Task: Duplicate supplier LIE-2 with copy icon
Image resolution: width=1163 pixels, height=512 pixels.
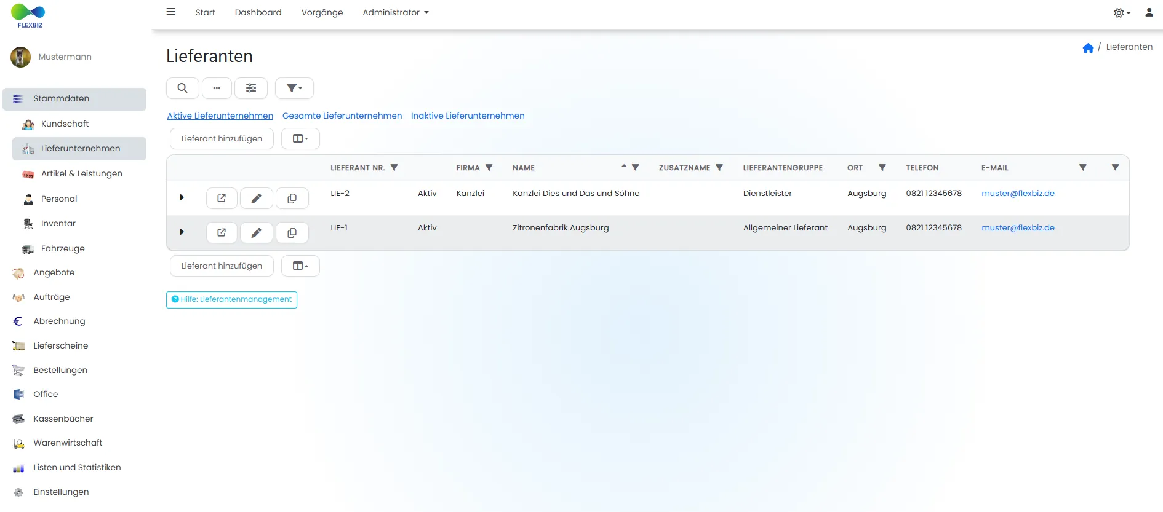Action: [292, 198]
